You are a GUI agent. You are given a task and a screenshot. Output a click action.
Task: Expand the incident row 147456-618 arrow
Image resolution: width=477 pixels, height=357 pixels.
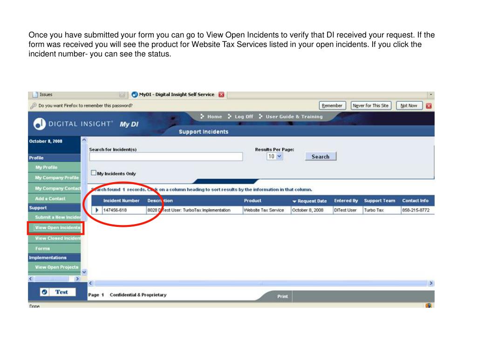[97, 210]
